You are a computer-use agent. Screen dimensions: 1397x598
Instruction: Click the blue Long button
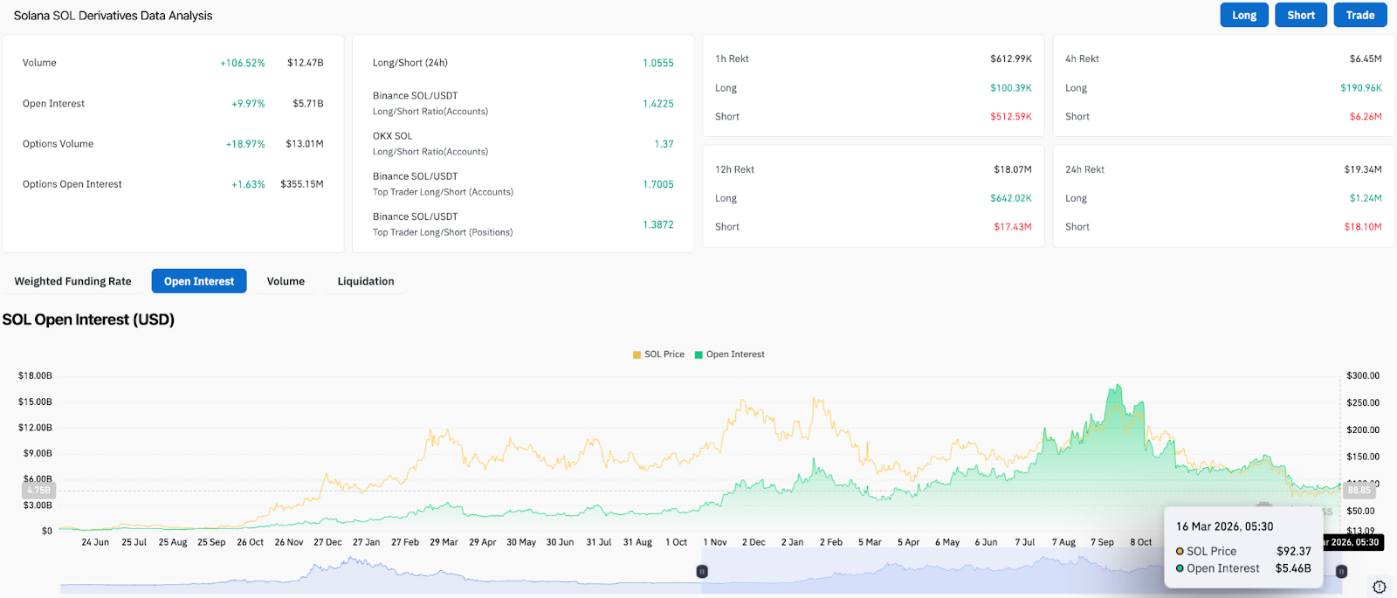(x=1243, y=15)
